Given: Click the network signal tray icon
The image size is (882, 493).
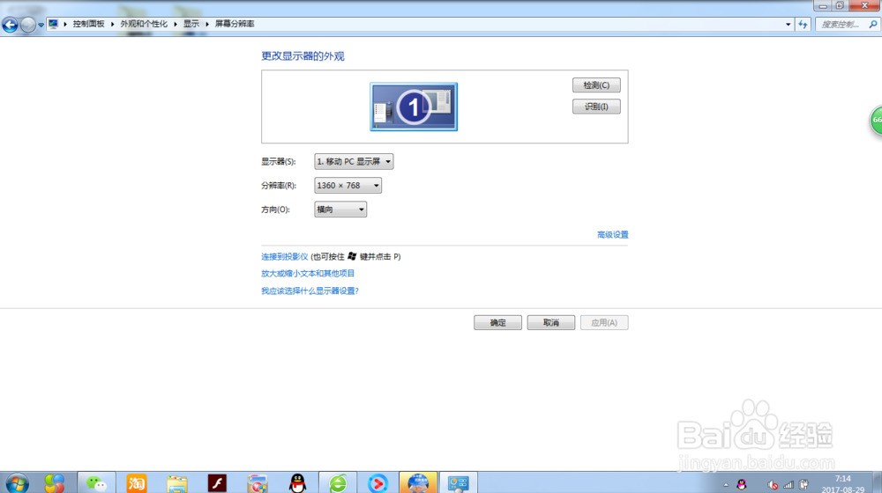Looking at the screenshot, I should tap(788, 484).
